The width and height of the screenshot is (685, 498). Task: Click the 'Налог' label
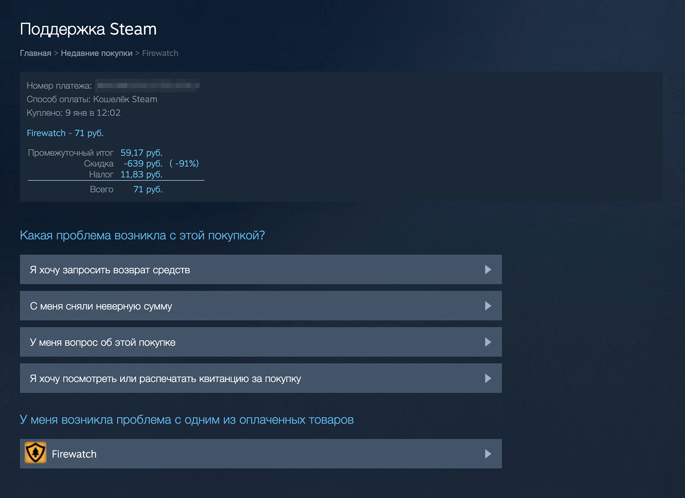pyautogui.click(x=101, y=174)
